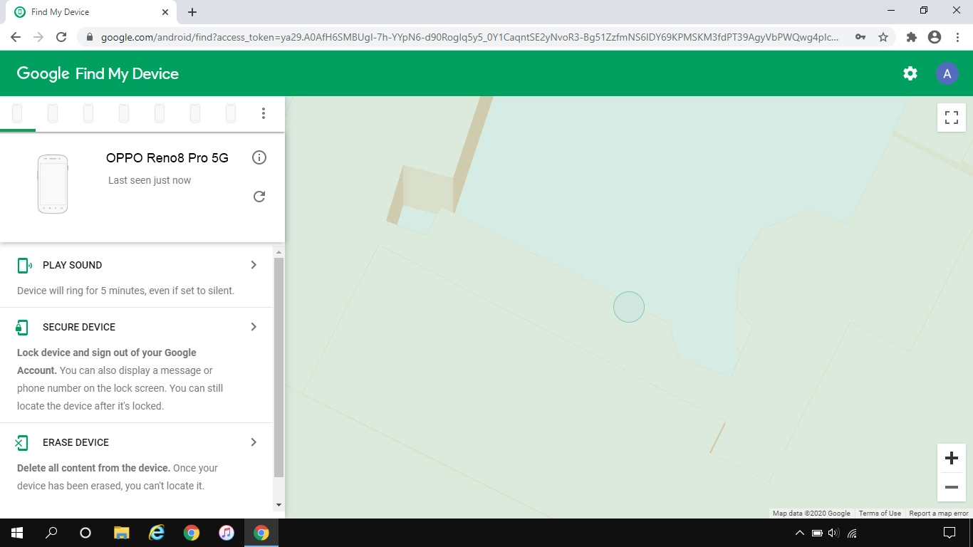Expand the Play Sound option arrow

click(254, 265)
